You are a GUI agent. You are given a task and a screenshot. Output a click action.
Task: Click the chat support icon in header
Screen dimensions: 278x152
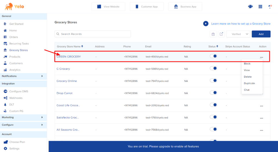pyautogui.click(x=250, y=7)
